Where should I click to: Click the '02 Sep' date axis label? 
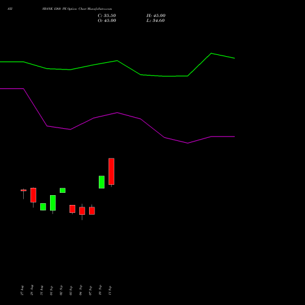coord(61,290)
